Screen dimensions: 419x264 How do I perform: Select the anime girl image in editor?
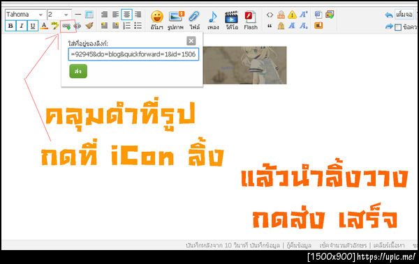244,65
